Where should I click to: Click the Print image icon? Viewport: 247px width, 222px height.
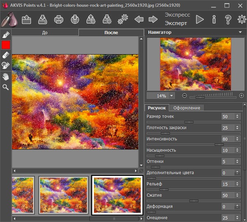(x=58, y=19)
